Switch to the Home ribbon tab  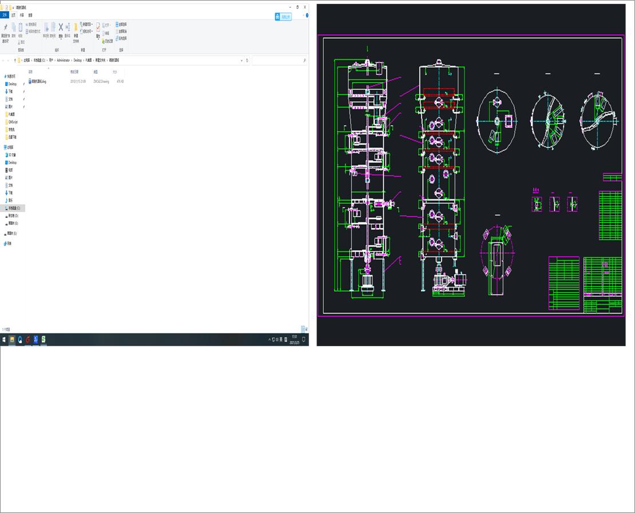(x=13, y=15)
